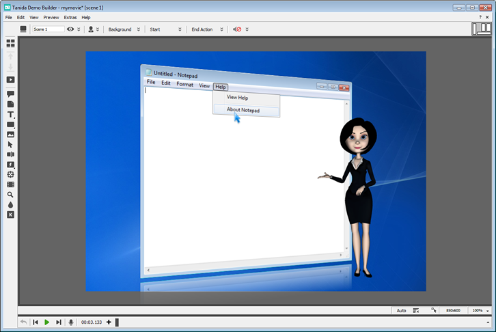The height and width of the screenshot is (332, 496).
Task: Select the speech balloon tool
Action: [x=10, y=94]
